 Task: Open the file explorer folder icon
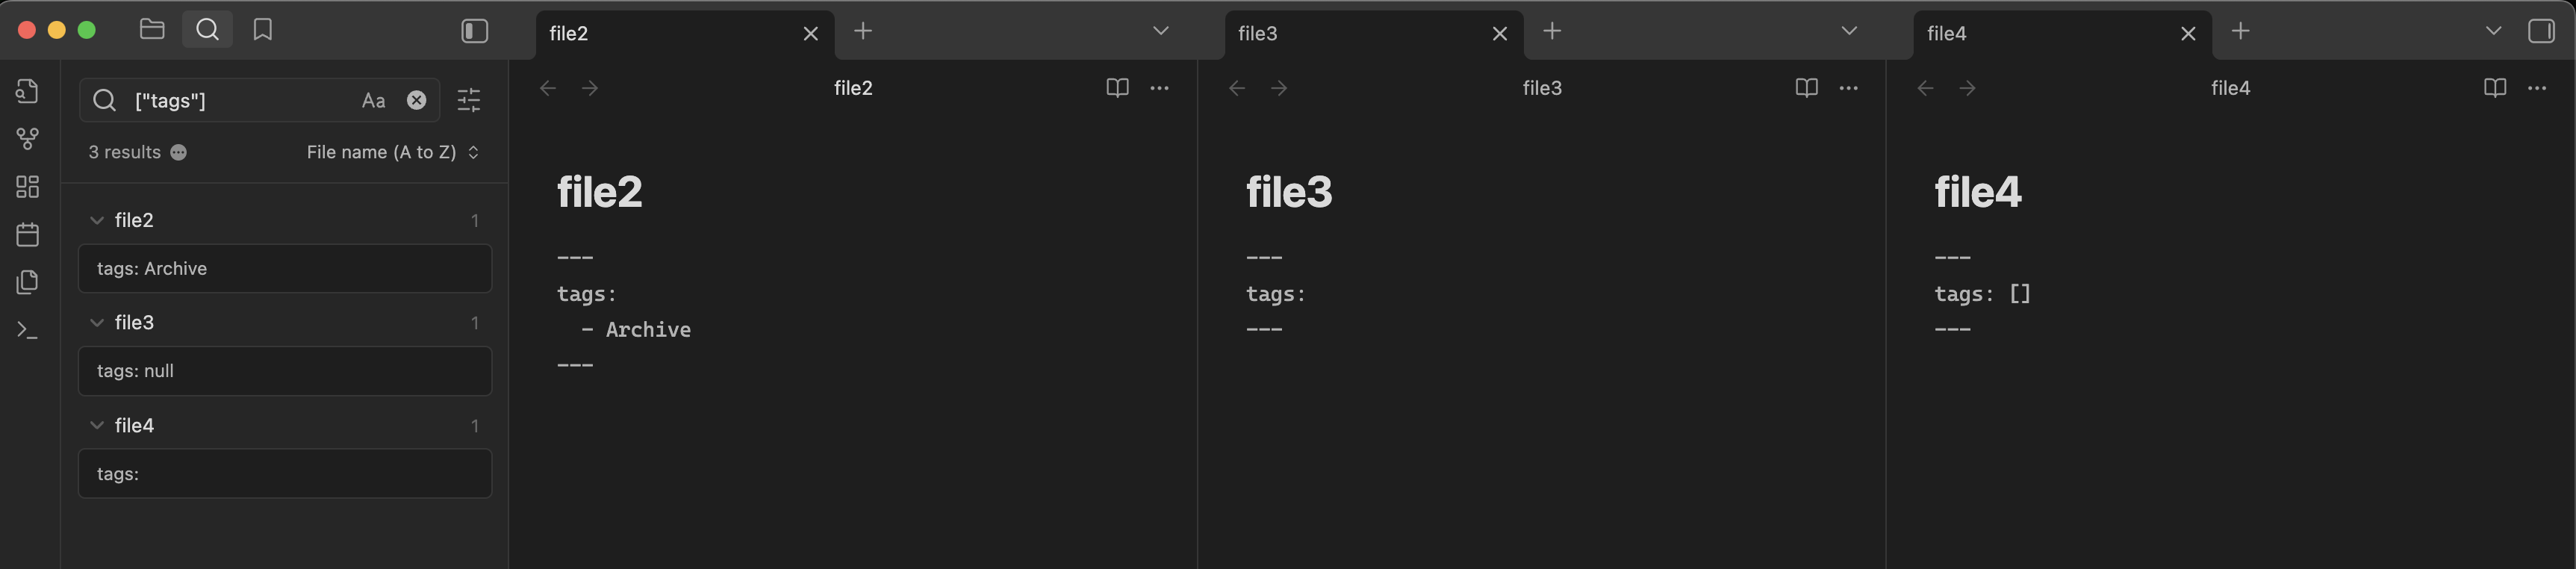tap(152, 30)
